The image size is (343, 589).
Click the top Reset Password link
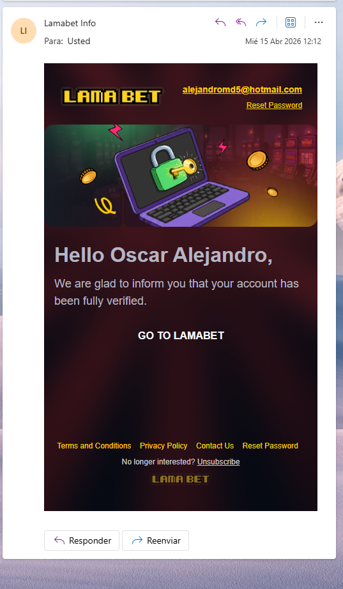click(274, 105)
